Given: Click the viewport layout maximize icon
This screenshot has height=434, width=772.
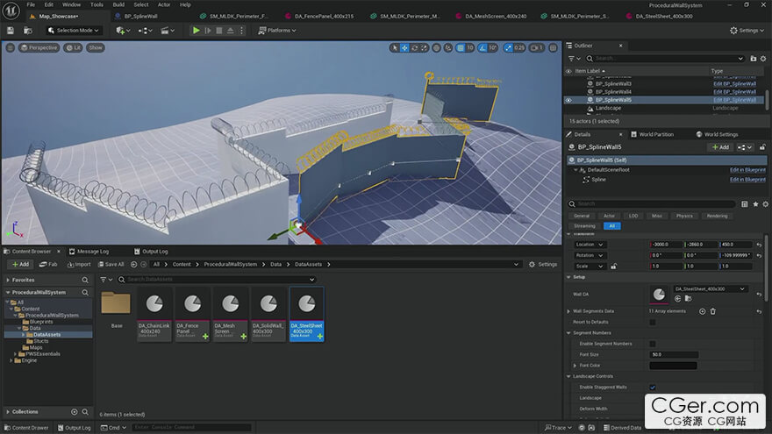Looking at the screenshot, I should (x=554, y=47).
